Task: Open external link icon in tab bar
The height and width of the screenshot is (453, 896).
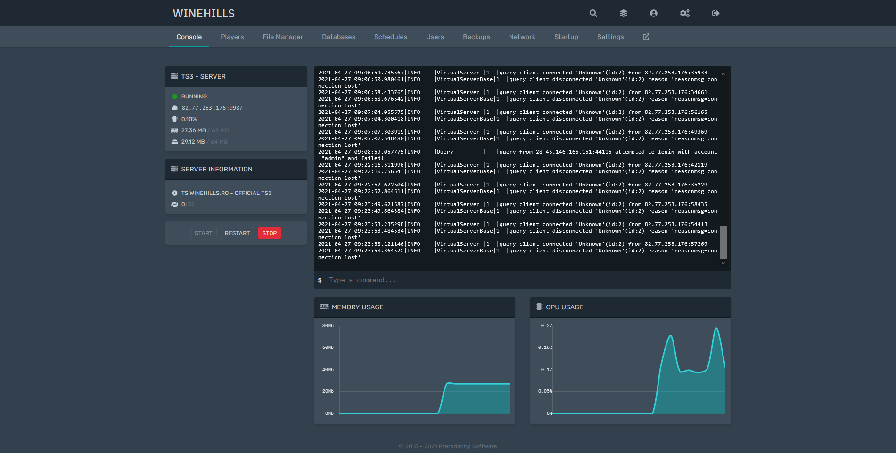Action: click(x=646, y=37)
